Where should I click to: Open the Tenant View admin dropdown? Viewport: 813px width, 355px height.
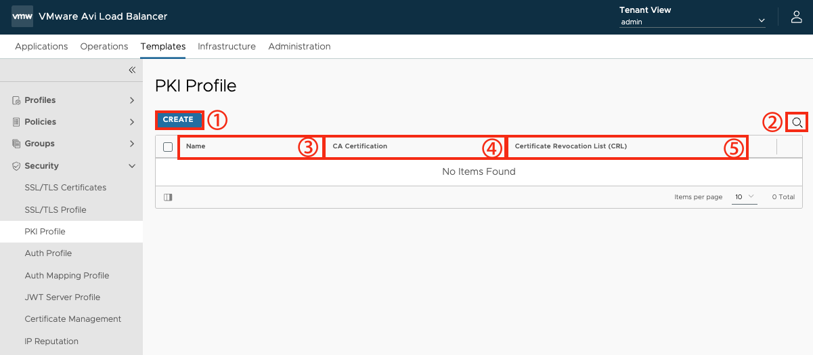(x=693, y=22)
